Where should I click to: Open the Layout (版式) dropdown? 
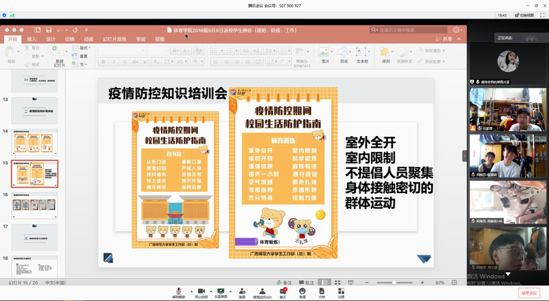coord(81,47)
